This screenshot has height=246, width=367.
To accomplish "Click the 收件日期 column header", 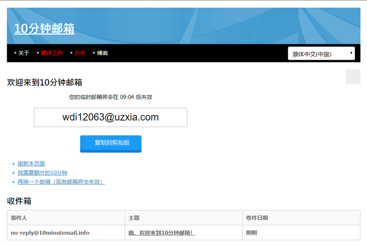I will (301, 217).
